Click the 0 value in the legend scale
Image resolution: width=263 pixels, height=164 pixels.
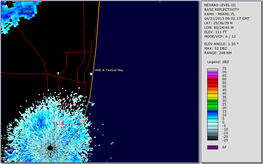223,122
